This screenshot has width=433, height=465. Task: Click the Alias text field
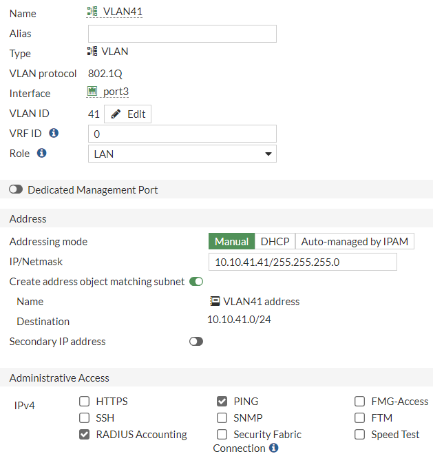click(x=182, y=34)
